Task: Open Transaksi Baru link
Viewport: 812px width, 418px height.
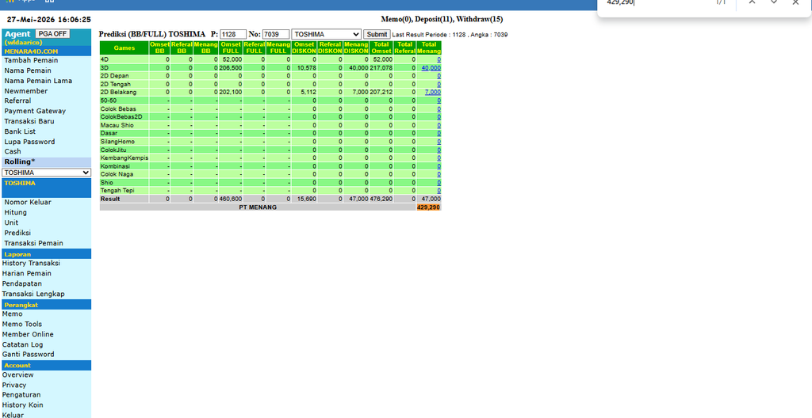Action: point(29,121)
